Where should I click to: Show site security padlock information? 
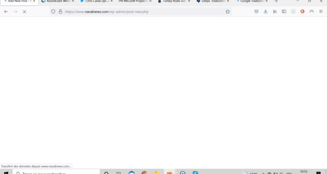pyautogui.click(x=60, y=11)
